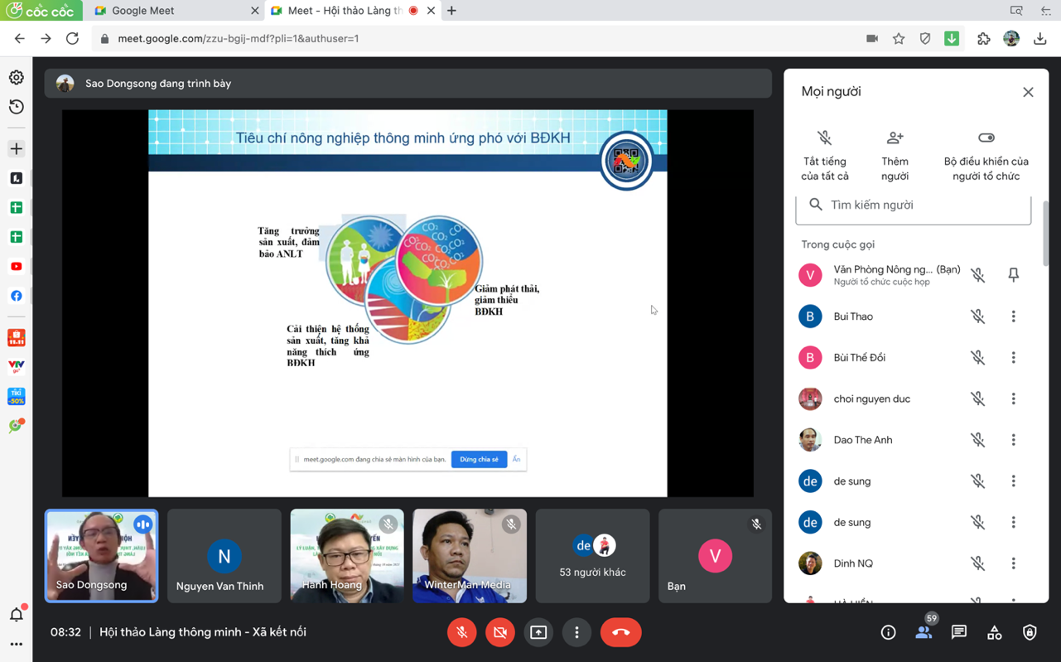The height and width of the screenshot is (662, 1061).
Task: Toggle microphone mute button in call controls
Action: 461,632
